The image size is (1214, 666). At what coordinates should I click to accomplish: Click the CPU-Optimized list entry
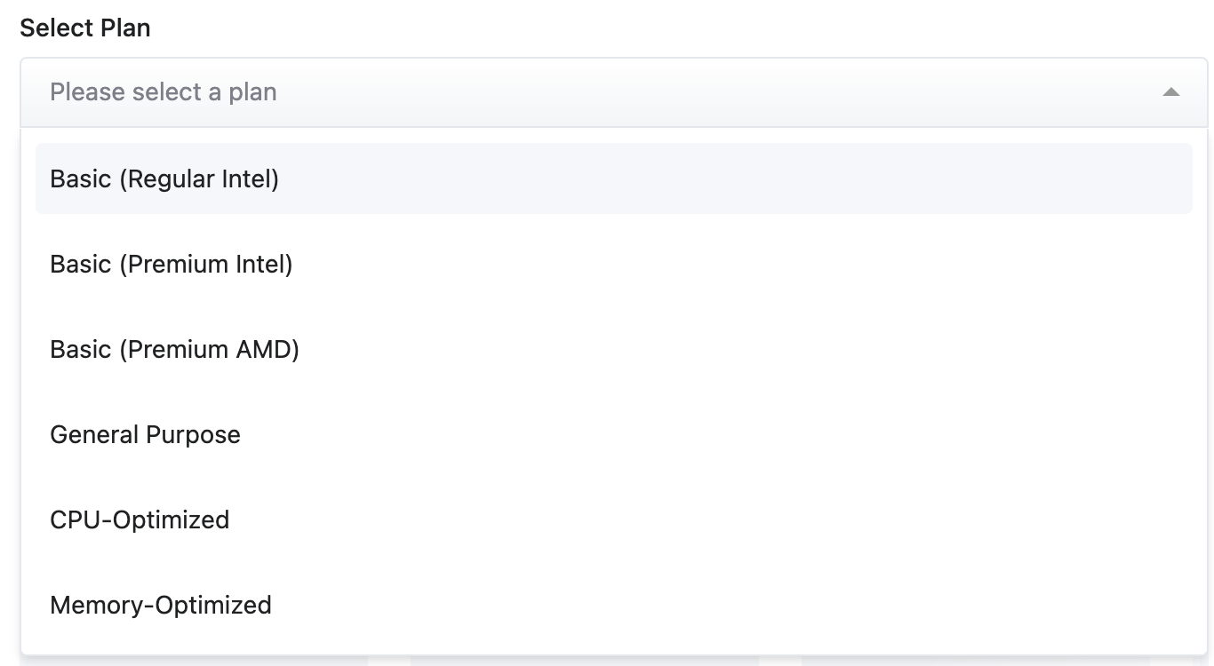140,519
